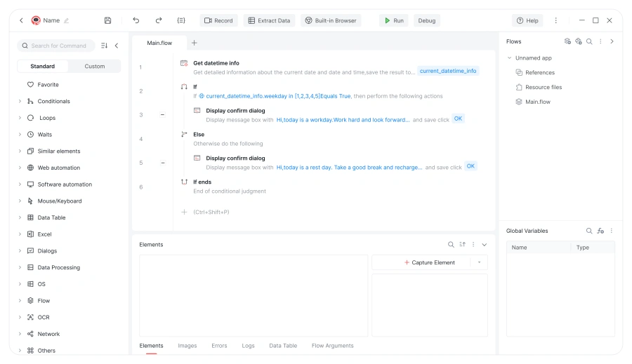Click the sort icon in the Elements panel
The image size is (632, 364).
pyautogui.click(x=462, y=245)
